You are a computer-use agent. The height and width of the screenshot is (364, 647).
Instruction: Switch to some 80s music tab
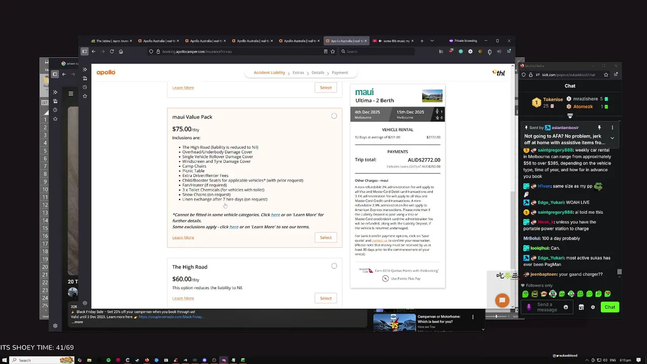click(393, 41)
